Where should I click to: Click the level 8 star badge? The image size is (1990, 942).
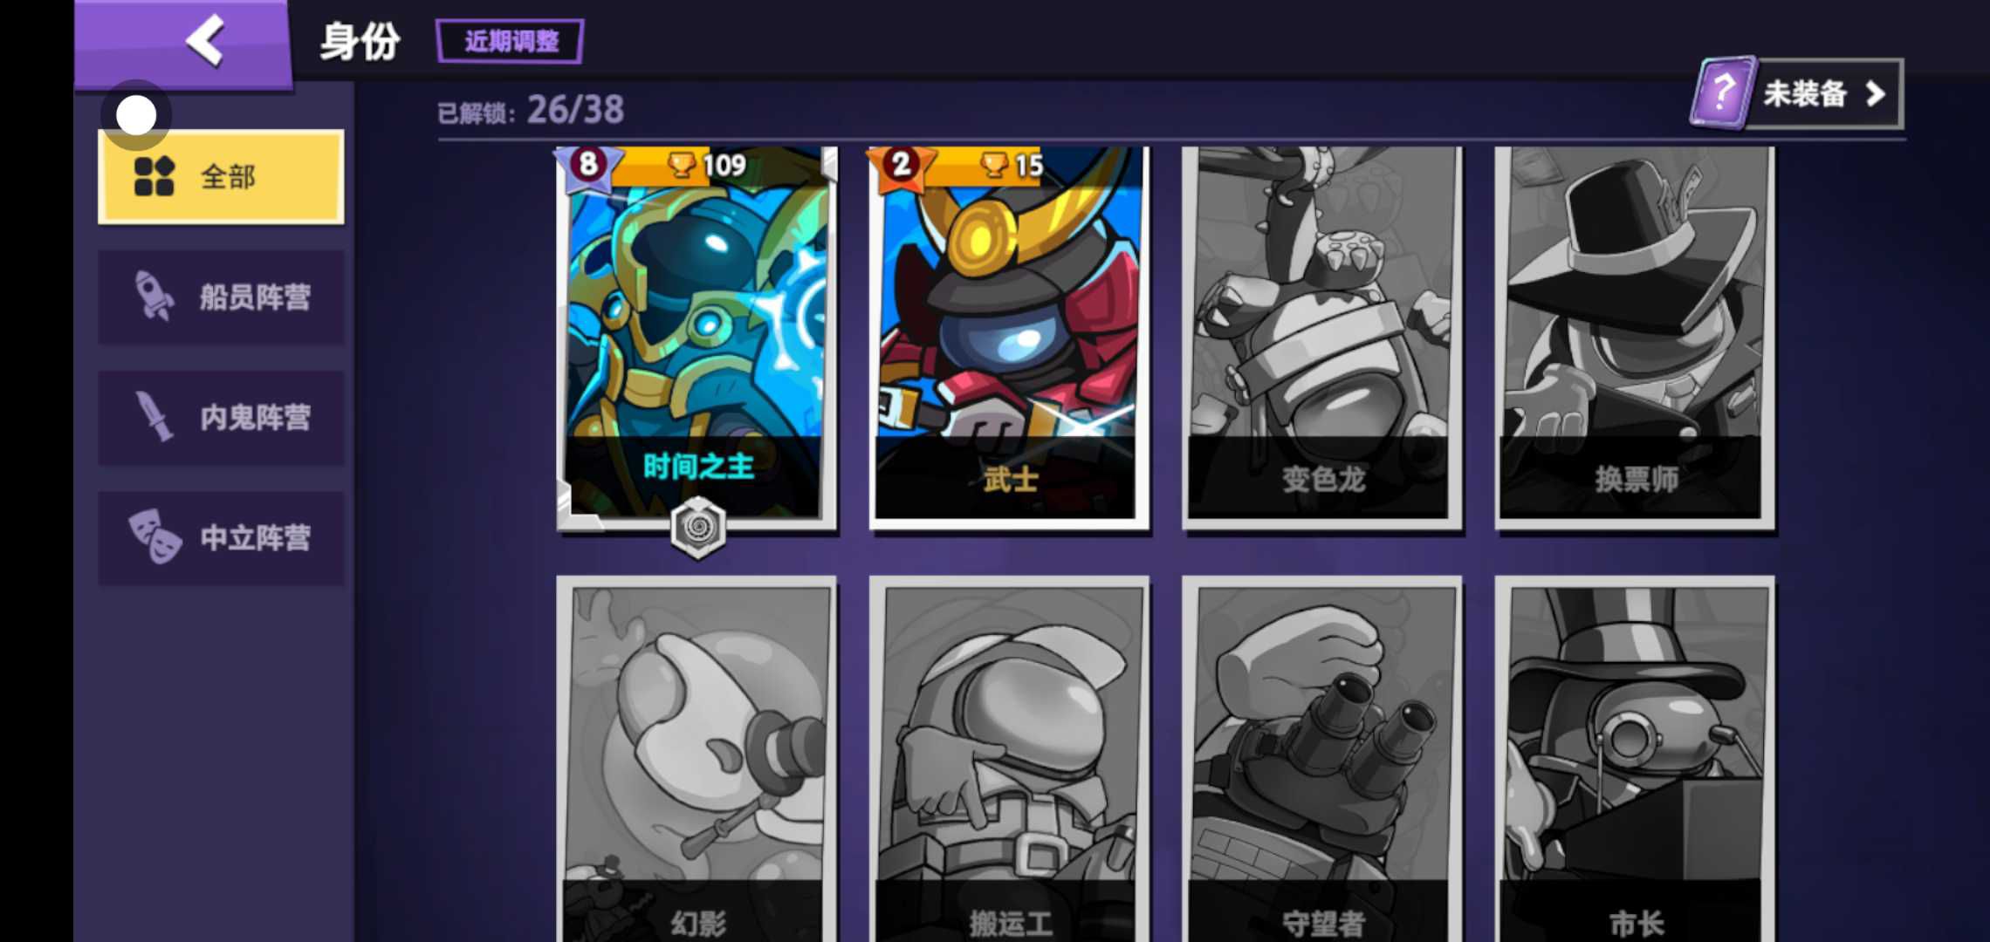tap(587, 164)
